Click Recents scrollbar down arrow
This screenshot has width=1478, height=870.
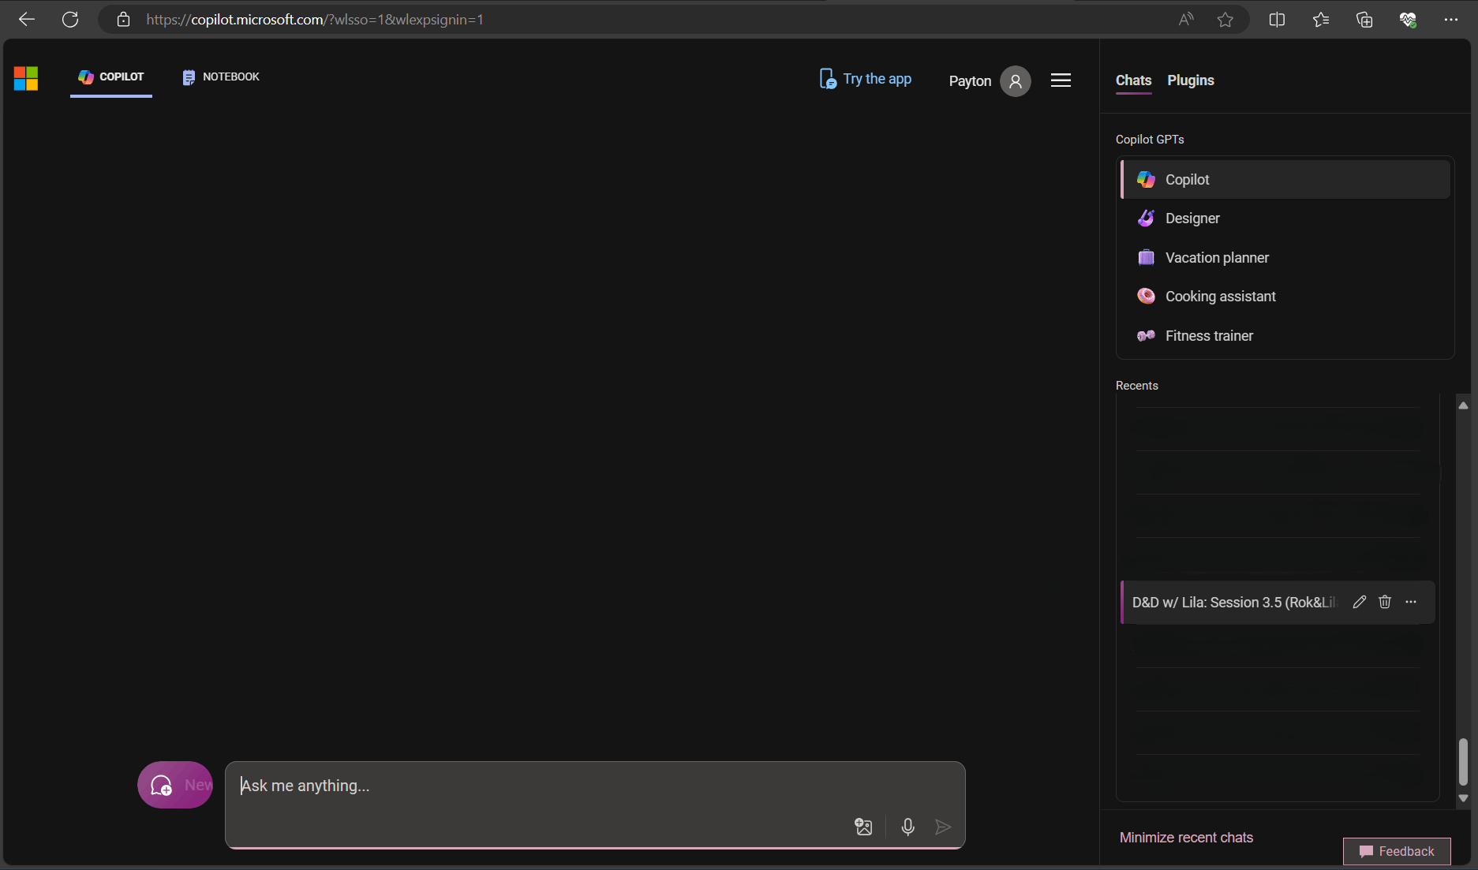pos(1463,798)
